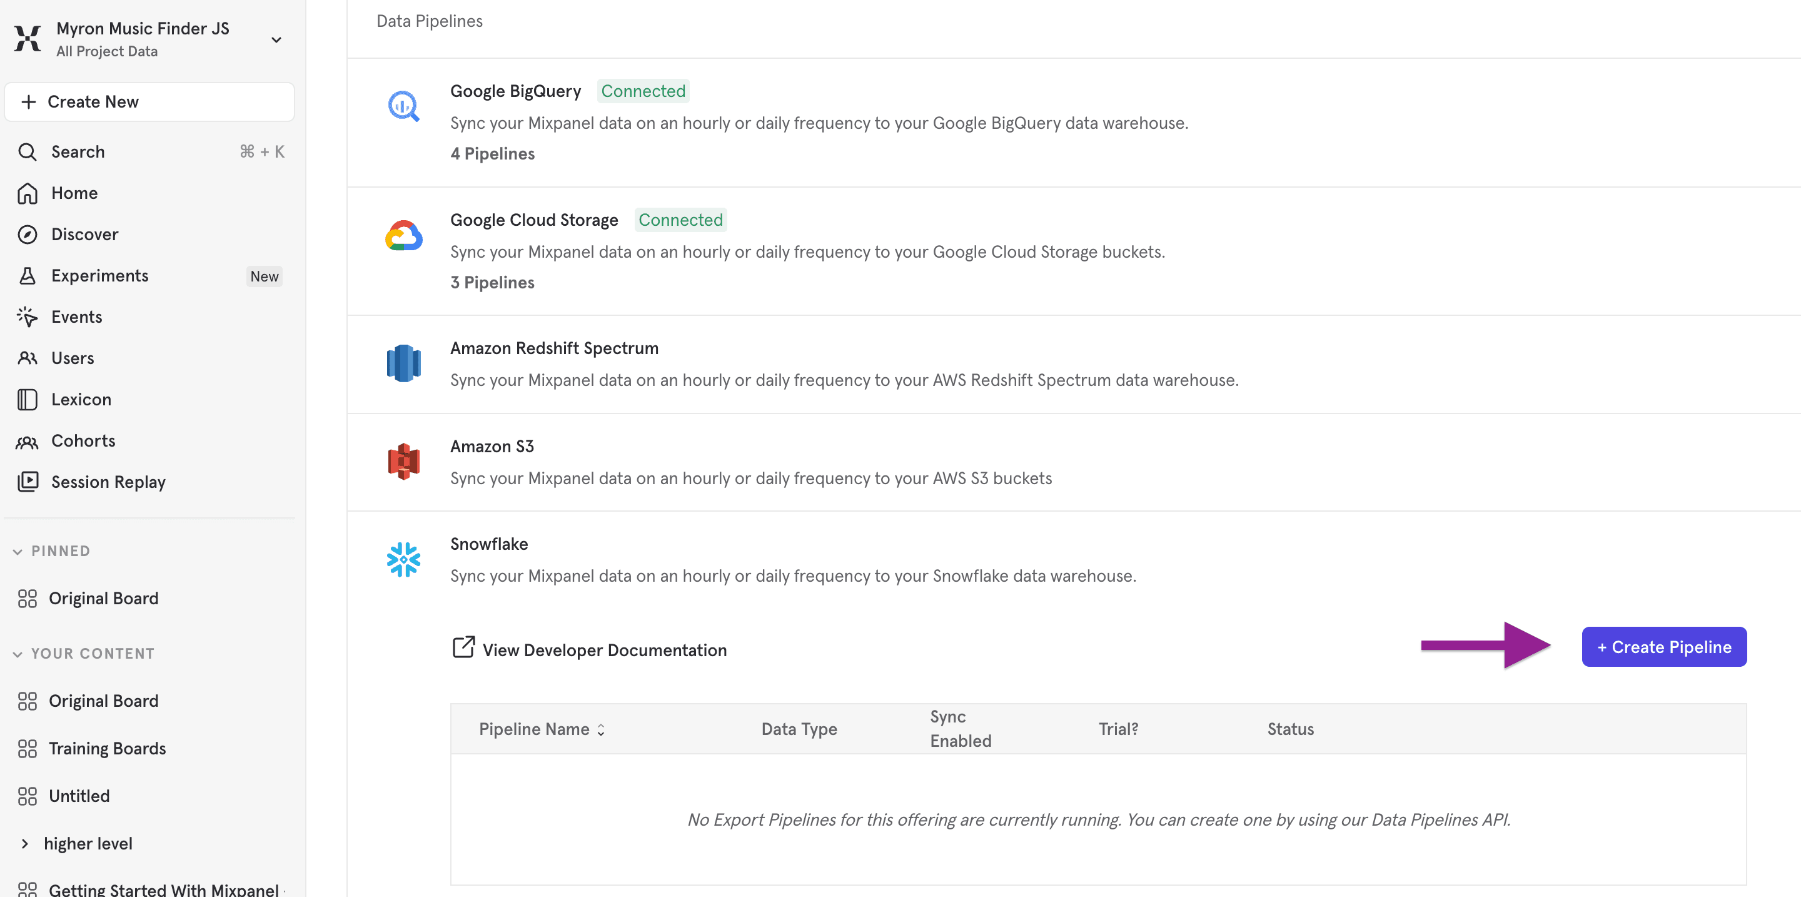The height and width of the screenshot is (897, 1801).
Task: Click the Google BigQuery logo icon
Action: 403,107
